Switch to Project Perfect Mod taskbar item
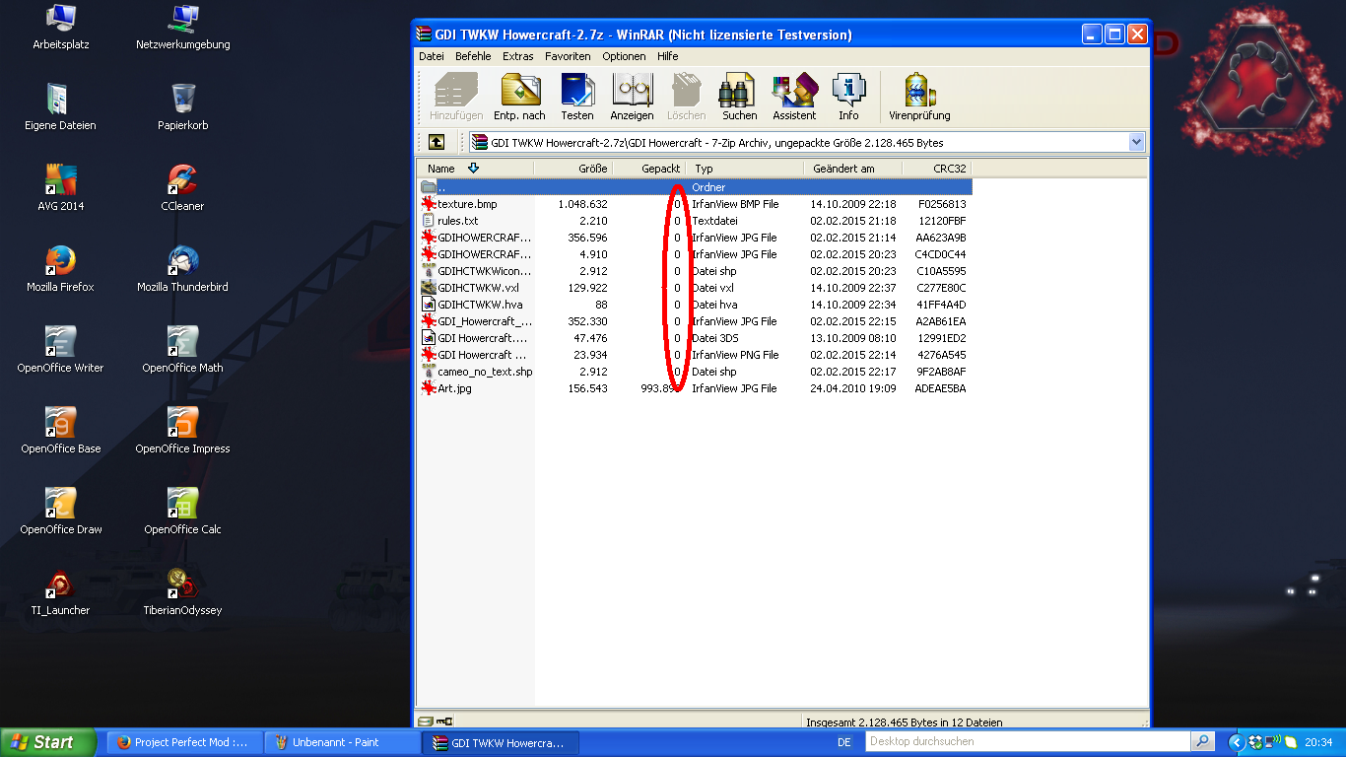 tap(185, 742)
